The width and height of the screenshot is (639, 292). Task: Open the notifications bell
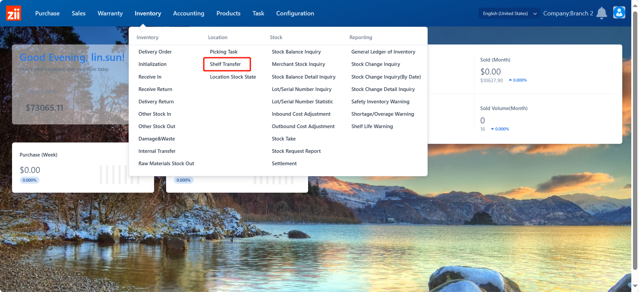pos(601,13)
